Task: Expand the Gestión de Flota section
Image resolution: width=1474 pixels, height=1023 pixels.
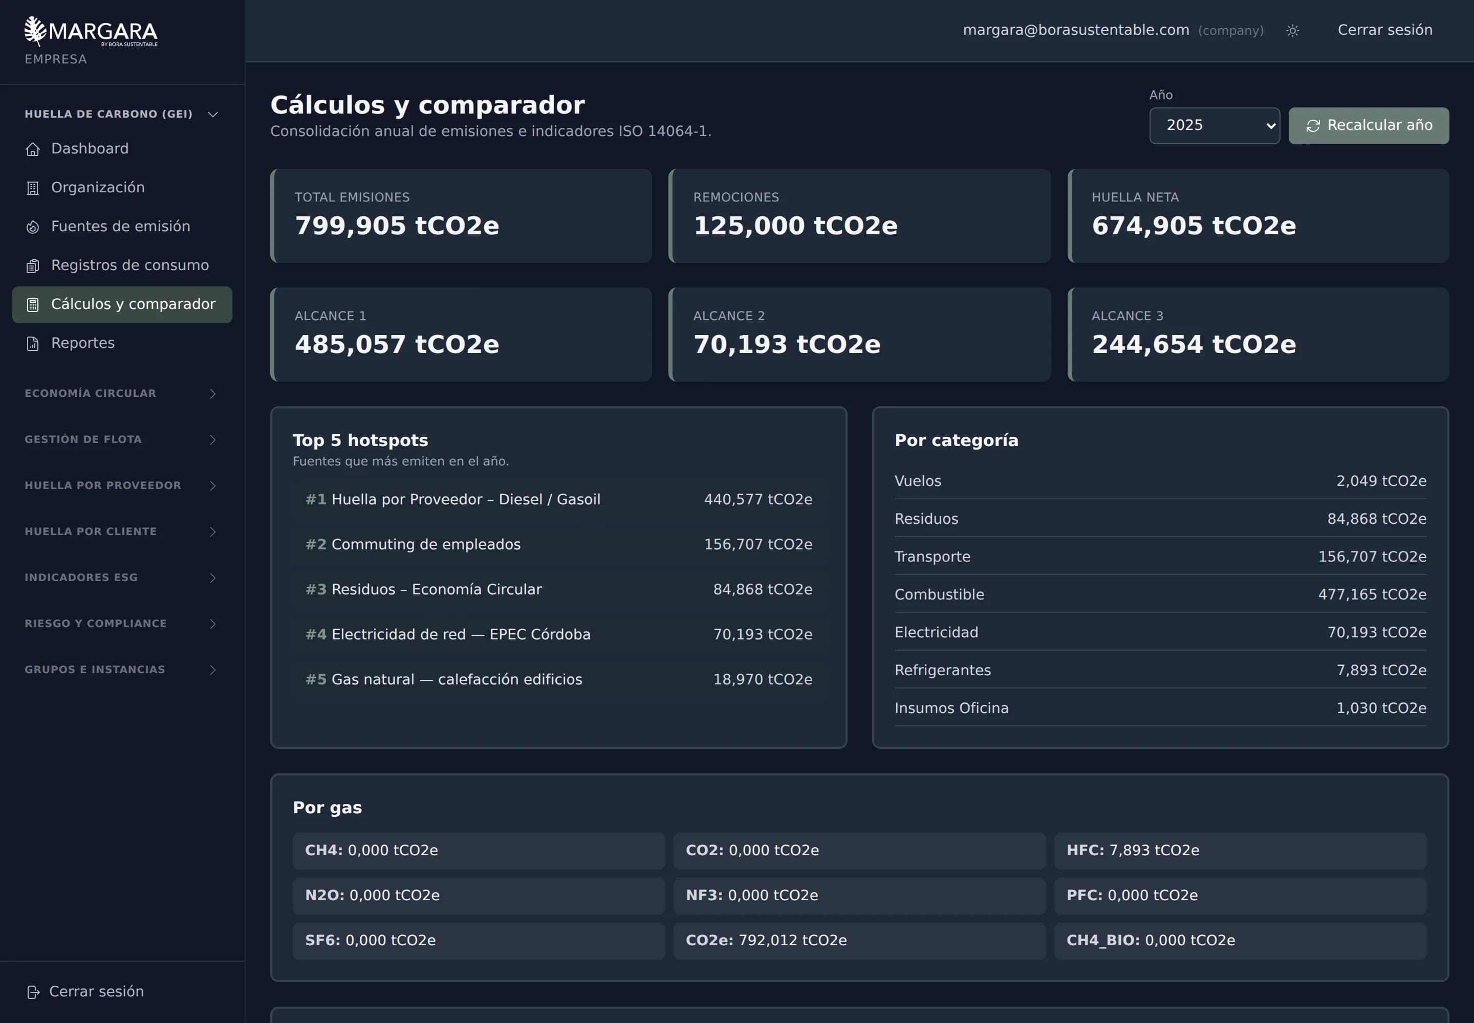Action: pos(122,440)
